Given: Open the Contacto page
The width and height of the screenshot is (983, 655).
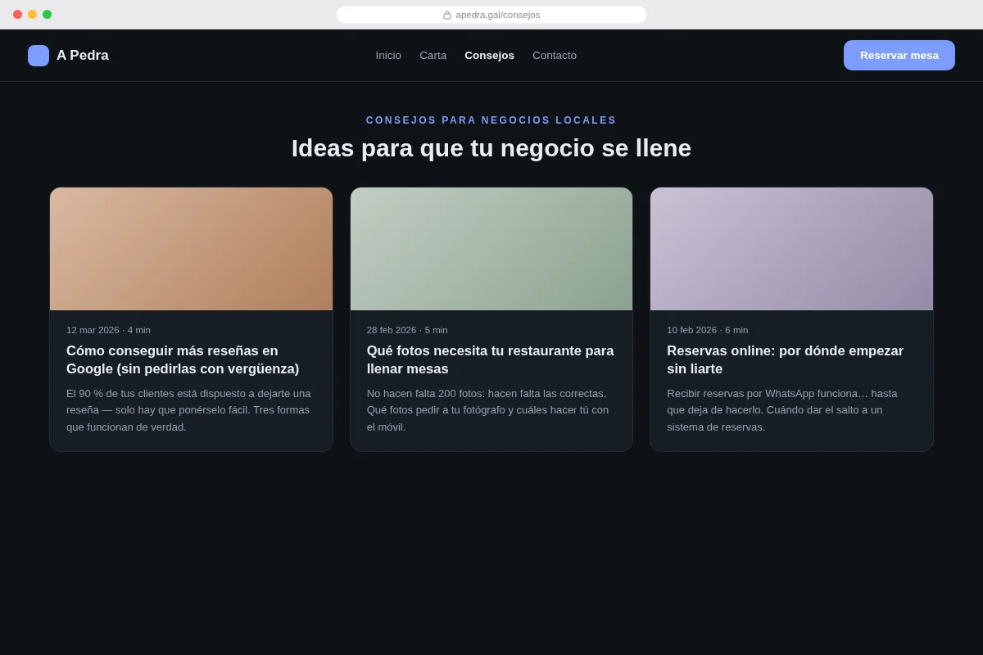Looking at the screenshot, I should click(x=555, y=56).
